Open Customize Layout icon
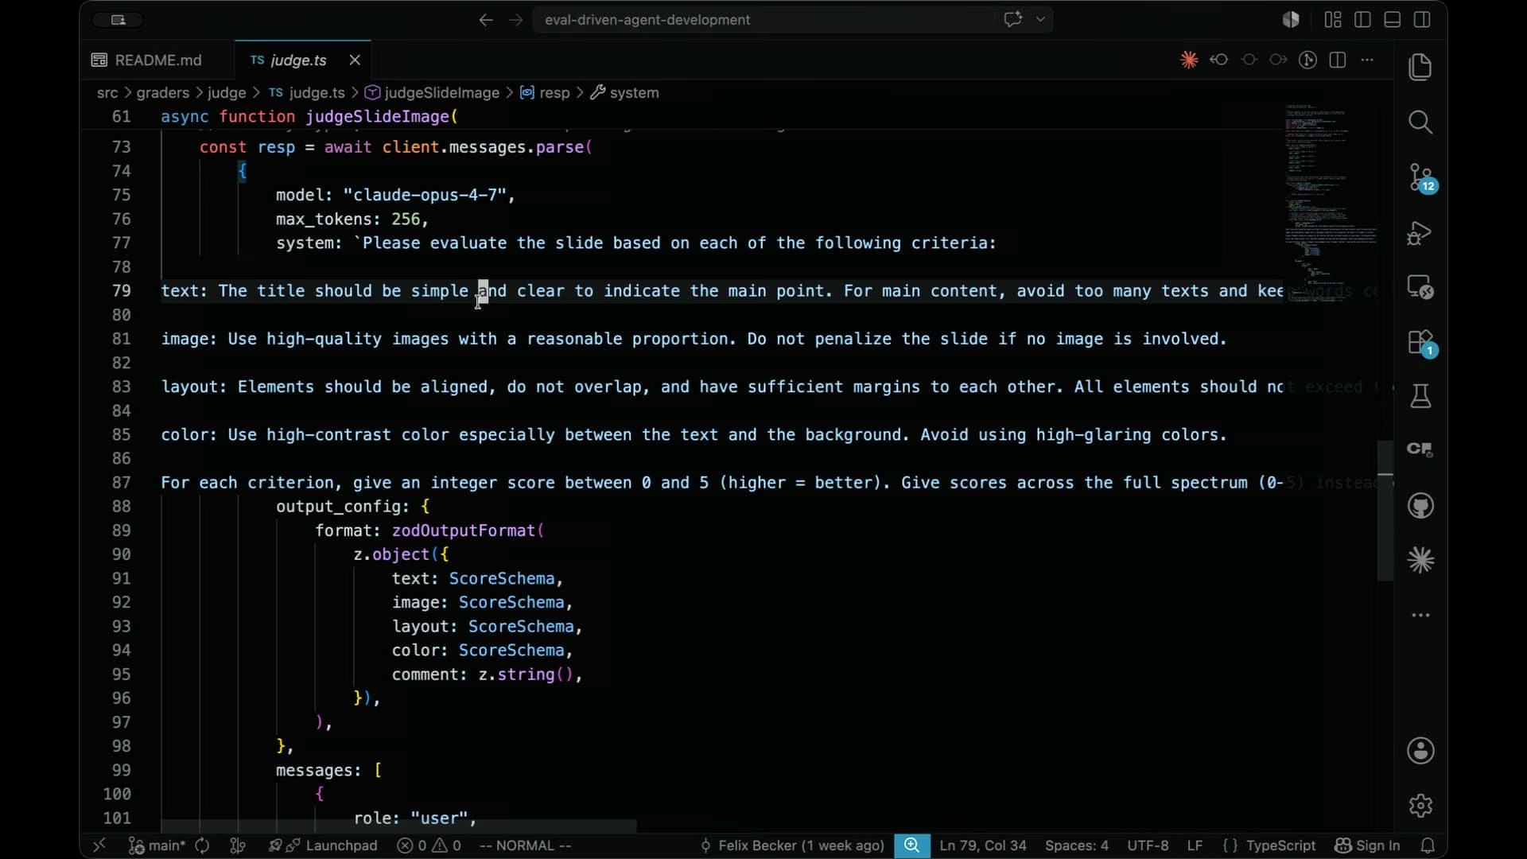The height and width of the screenshot is (859, 1527). (1333, 20)
